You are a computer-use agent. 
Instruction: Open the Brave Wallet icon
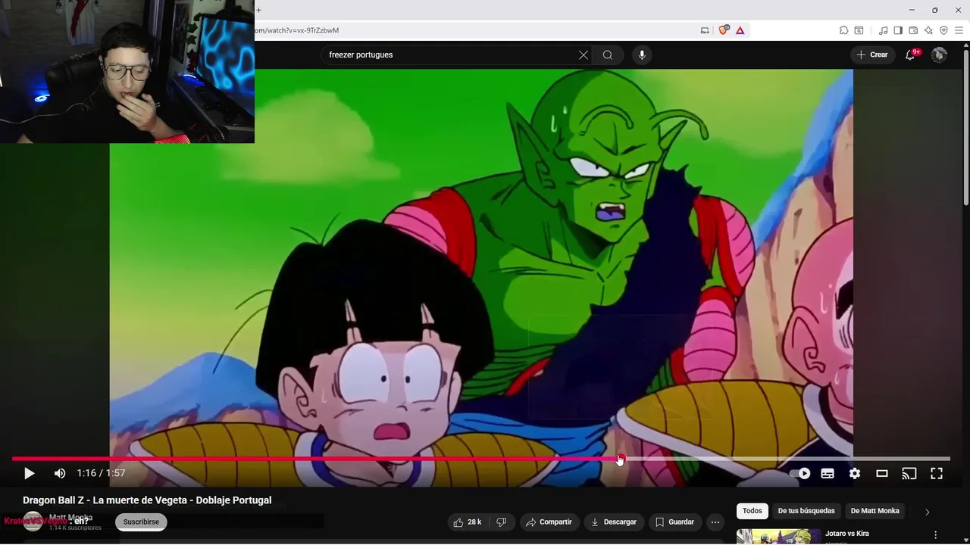pos(913,30)
